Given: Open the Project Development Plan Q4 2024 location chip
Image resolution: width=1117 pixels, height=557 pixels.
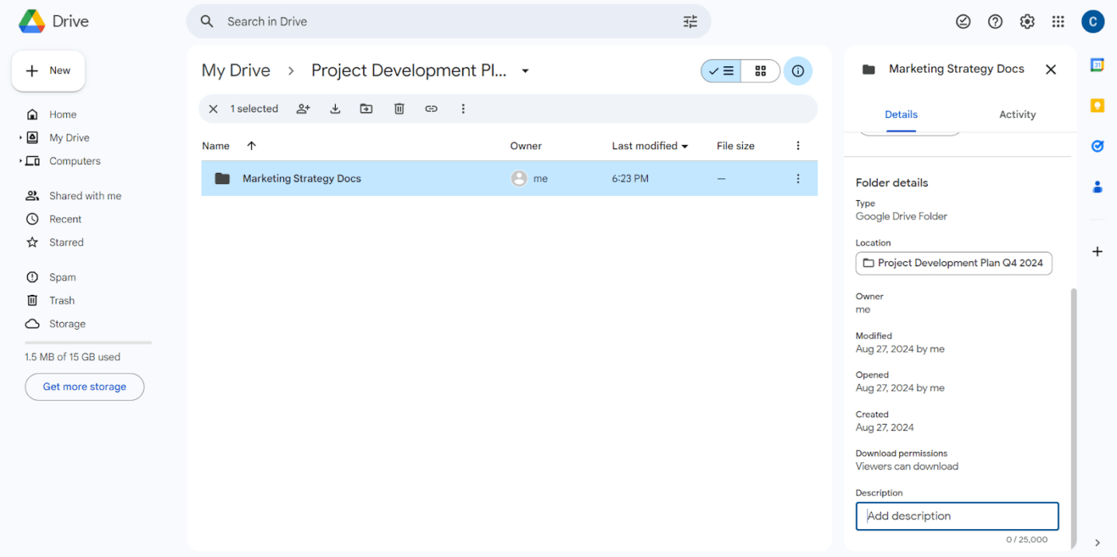Looking at the screenshot, I should coord(954,263).
